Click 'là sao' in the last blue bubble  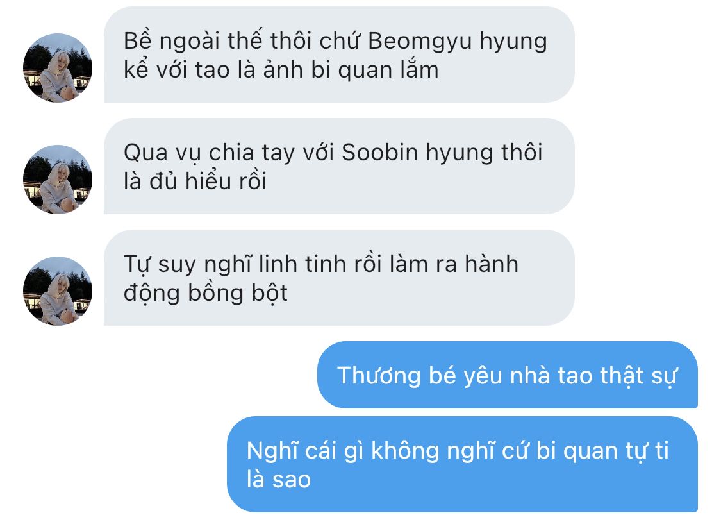pyautogui.click(x=279, y=479)
